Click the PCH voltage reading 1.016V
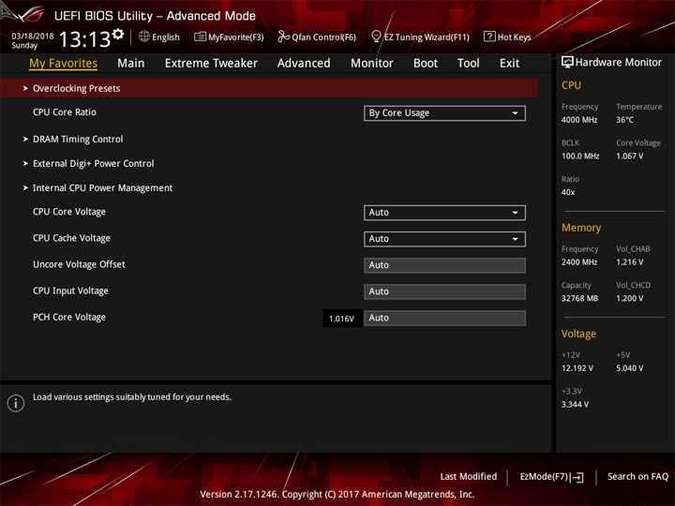 (x=341, y=319)
